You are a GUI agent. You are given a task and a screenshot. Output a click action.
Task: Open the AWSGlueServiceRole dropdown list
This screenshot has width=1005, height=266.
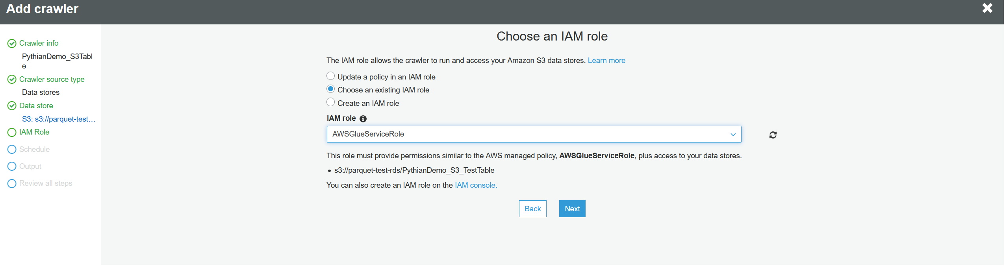[x=534, y=134]
